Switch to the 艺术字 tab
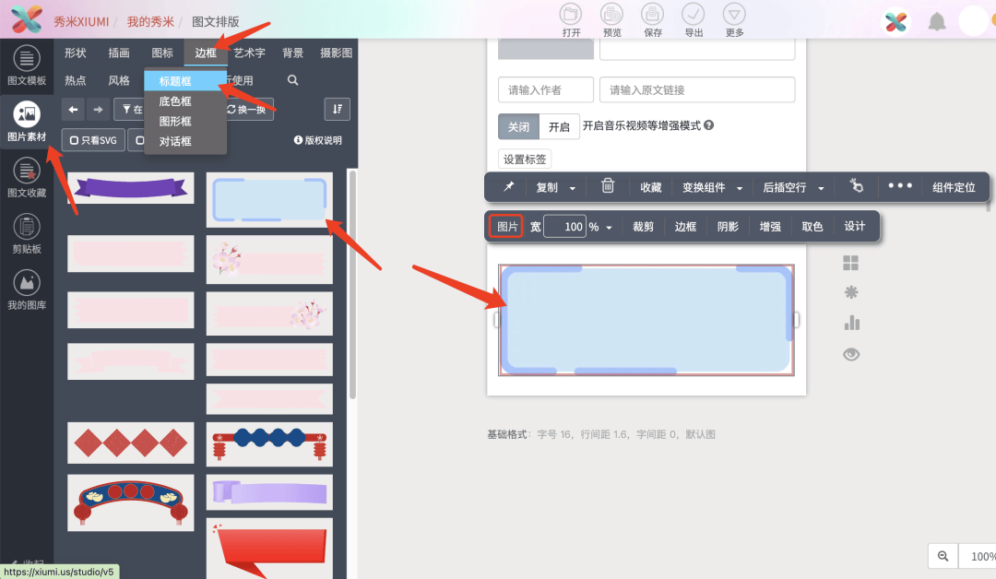This screenshot has width=996, height=579. [x=248, y=53]
